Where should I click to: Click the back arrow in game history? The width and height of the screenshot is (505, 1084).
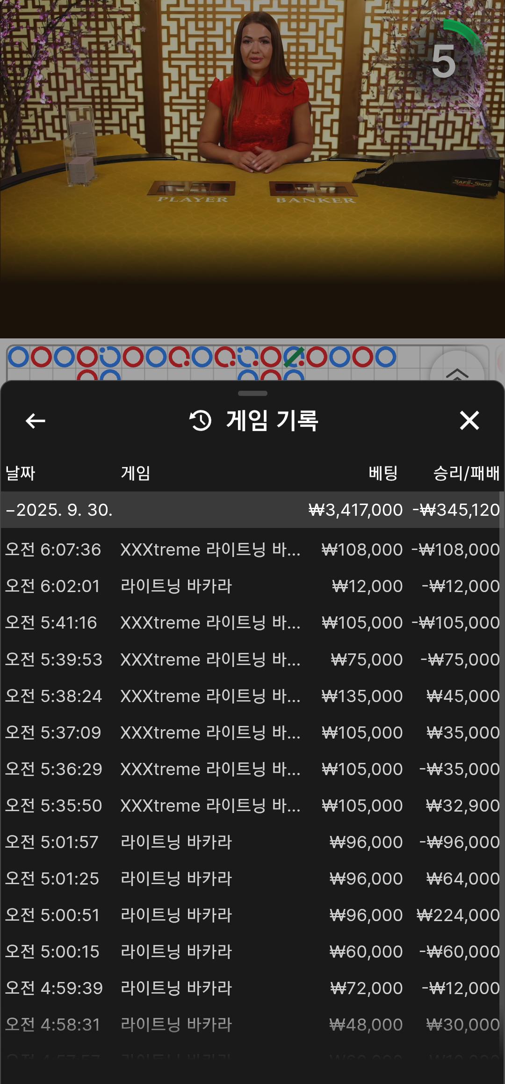click(x=36, y=421)
